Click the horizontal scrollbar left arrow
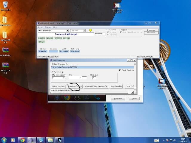Screen dimensions: 191x143 point(51,92)
